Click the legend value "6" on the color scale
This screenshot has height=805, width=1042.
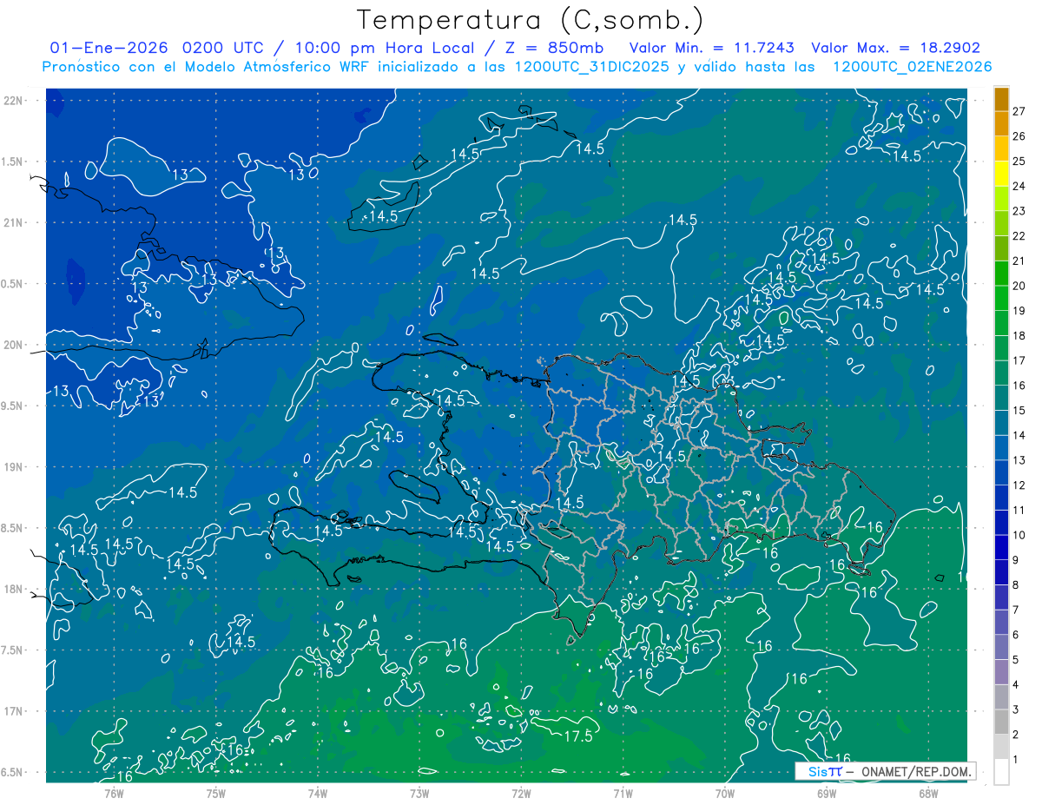tap(1016, 635)
